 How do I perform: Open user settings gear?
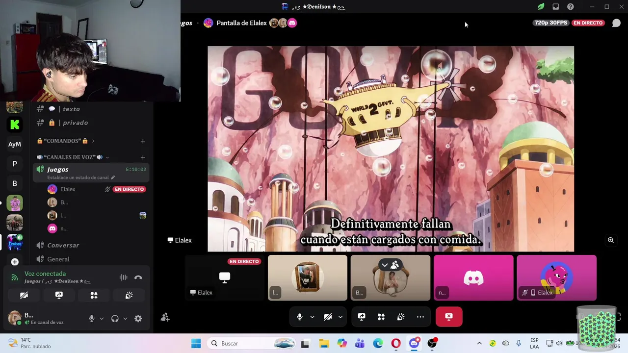pos(138,318)
